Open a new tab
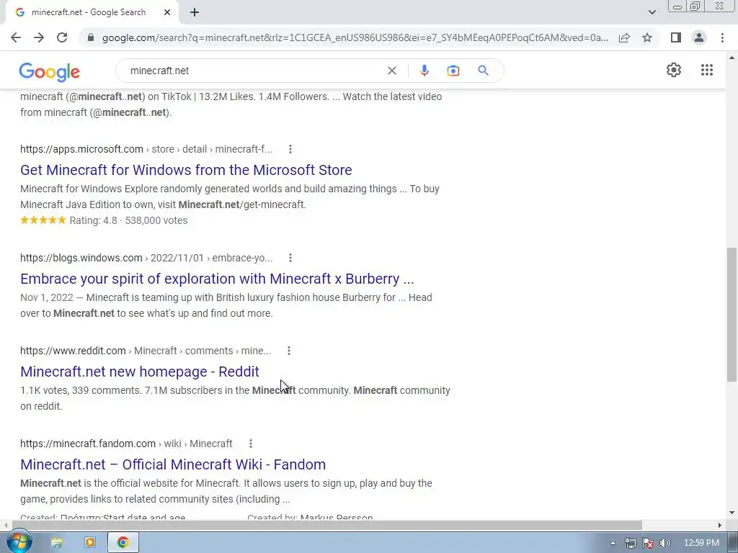This screenshot has height=553, width=738. [x=195, y=13]
